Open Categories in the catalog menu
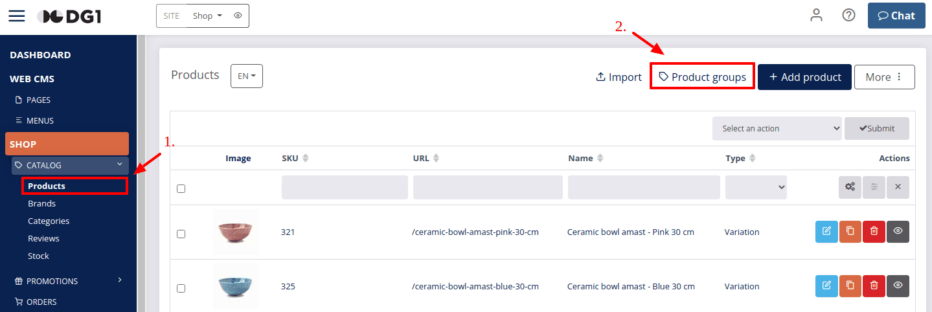The height and width of the screenshot is (312, 932). [49, 221]
